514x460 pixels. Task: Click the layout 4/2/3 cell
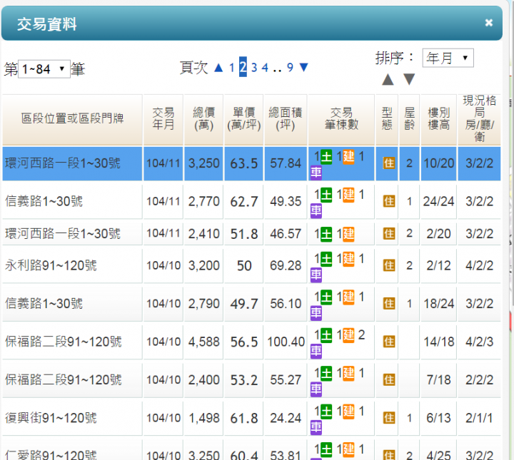(479, 342)
